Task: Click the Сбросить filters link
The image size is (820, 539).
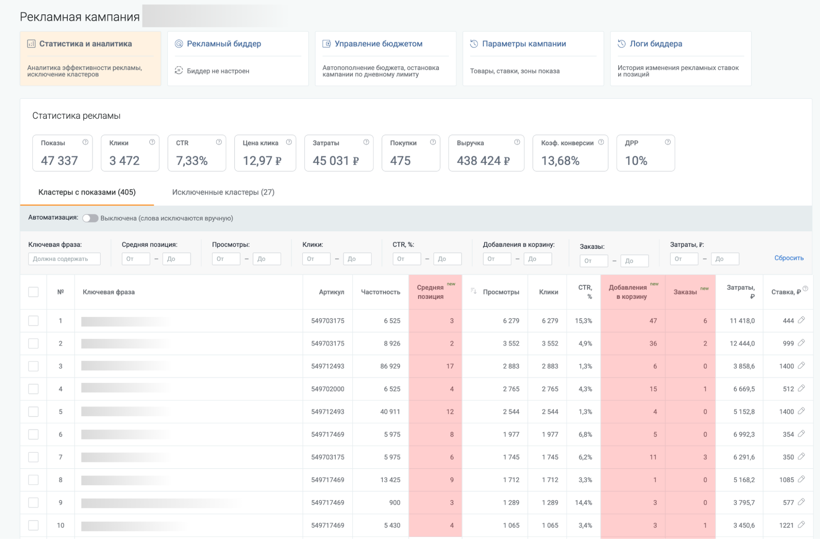Action: [x=789, y=258]
